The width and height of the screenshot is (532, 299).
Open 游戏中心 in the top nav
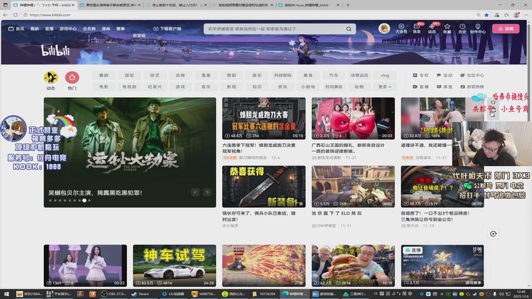(x=68, y=29)
